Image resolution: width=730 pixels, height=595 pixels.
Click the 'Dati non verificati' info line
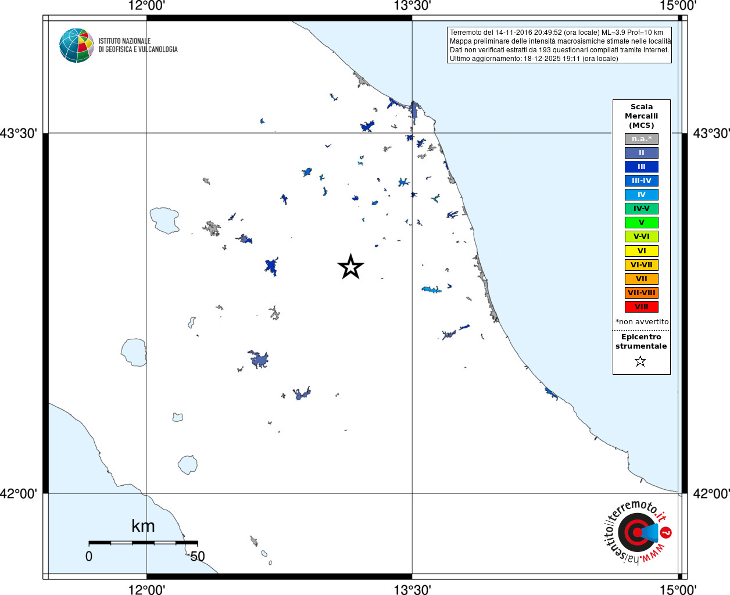559,50
